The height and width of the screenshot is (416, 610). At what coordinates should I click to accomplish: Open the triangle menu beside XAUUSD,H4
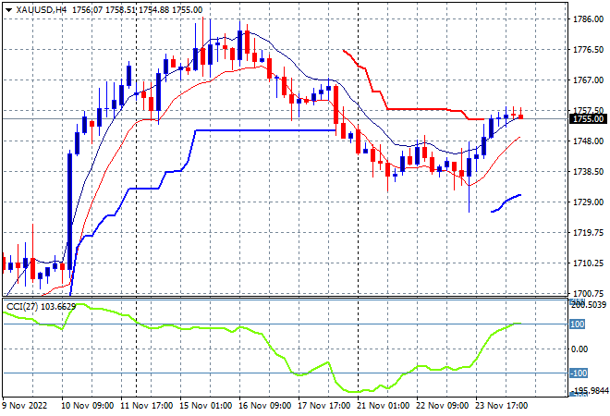click(x=8, y=10)
